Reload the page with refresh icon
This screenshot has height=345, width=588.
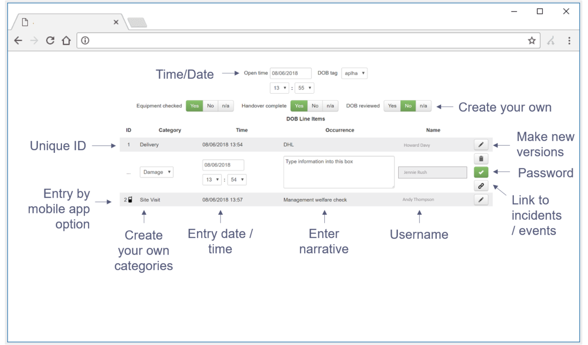(50, 41)
